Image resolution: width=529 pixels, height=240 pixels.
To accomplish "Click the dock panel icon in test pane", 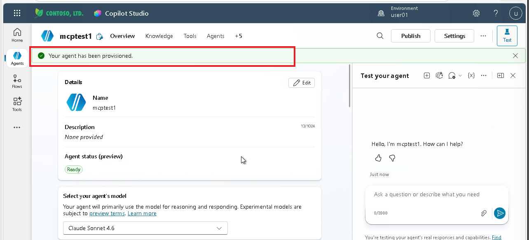I will coord(501,75).
